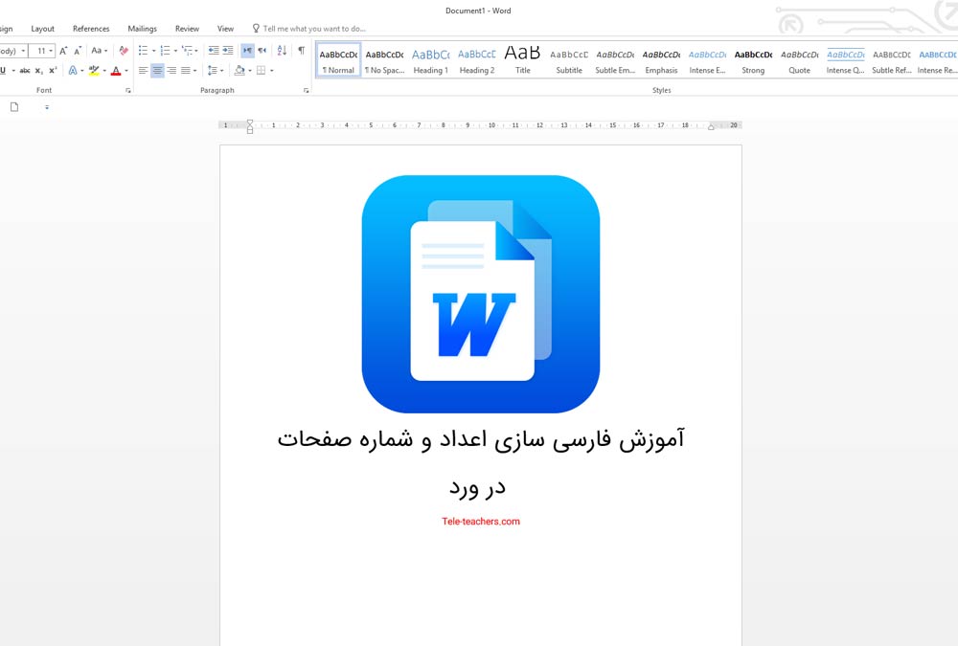This screenshot has height=646, width=958.
Task: Set right-to-left text direction
Action: click(x=262, y=51)
